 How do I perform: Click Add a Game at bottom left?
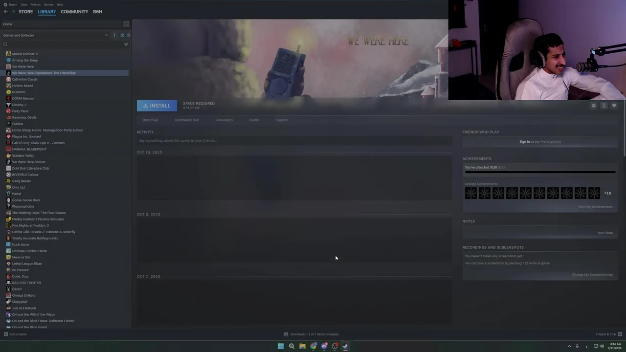click(15, 334)
